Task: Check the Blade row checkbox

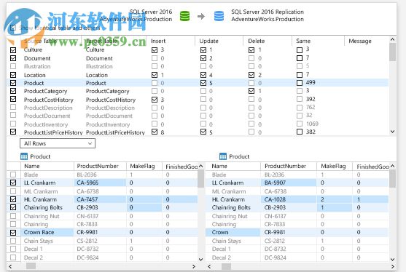Action: (x=13, y=175)
